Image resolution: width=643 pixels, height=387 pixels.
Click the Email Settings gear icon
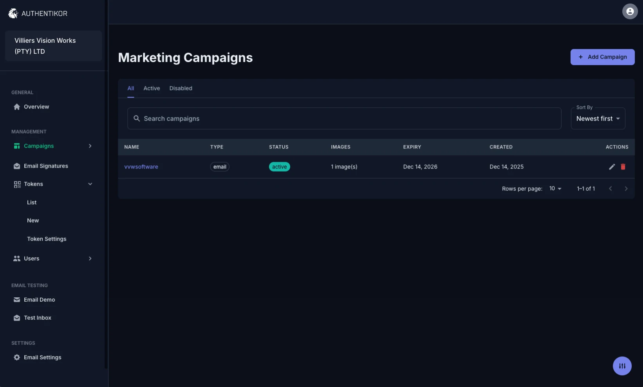click(x=16, y=357)
